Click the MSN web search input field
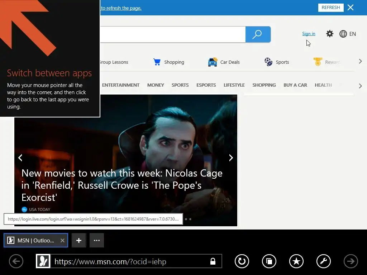 [173, 34]
